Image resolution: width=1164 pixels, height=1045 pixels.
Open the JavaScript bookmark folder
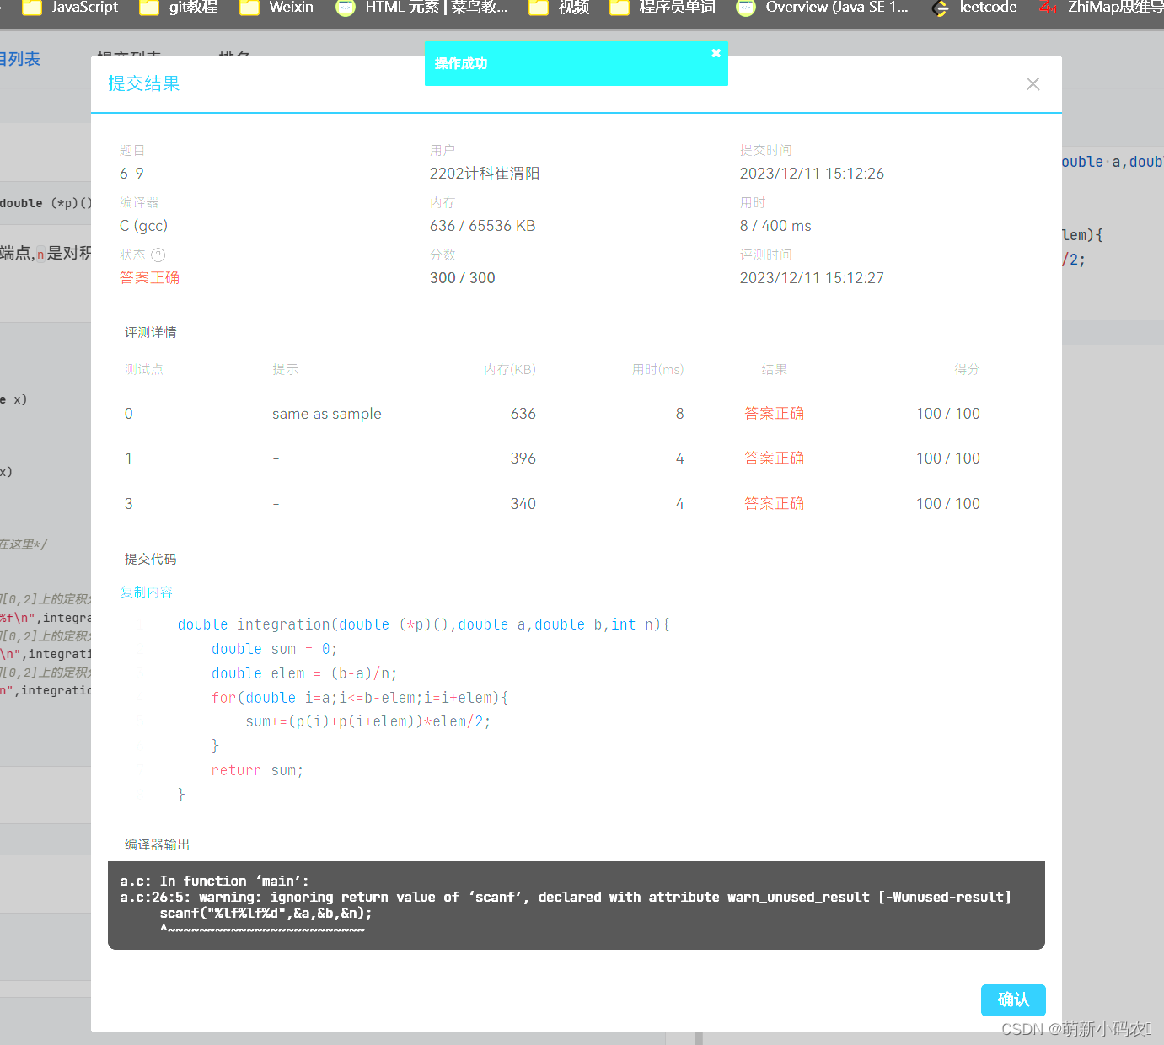click(70, 8)
